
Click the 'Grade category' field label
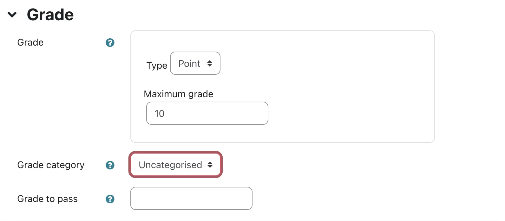click(x=51, y=165)
